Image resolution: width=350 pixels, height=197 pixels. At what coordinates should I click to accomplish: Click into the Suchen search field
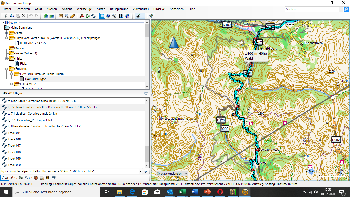(x=312, y=9)
